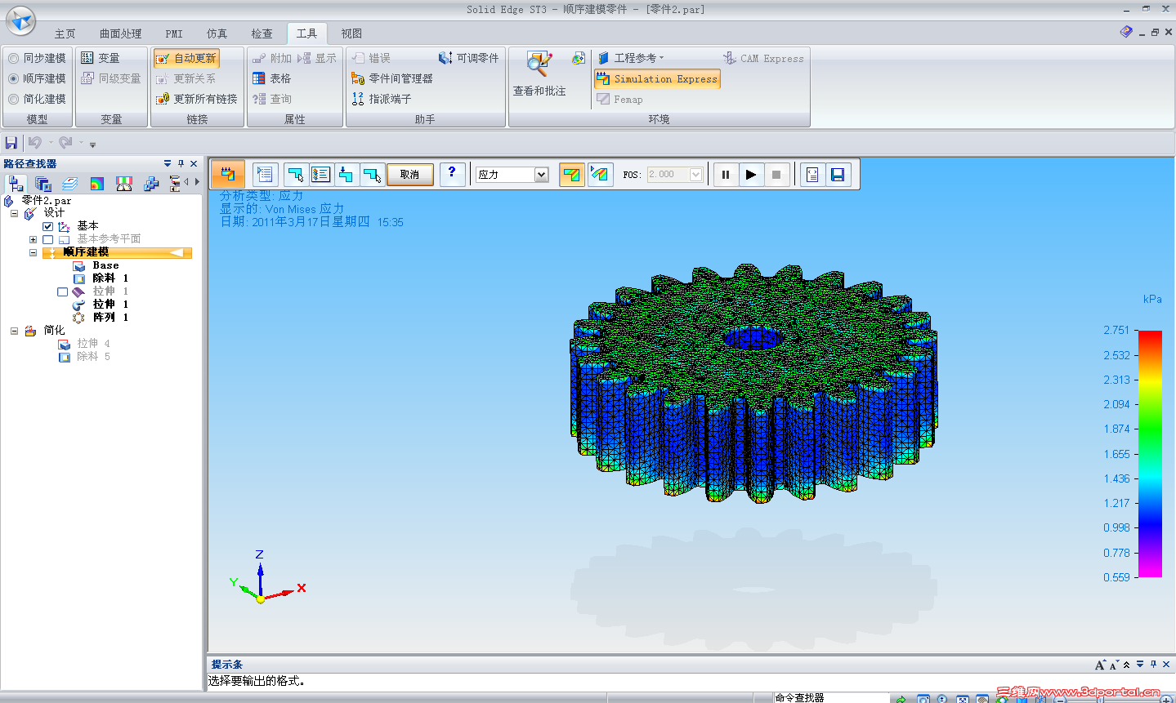Launch Simulation Express
1176x703 pixels.
[657, 79]
